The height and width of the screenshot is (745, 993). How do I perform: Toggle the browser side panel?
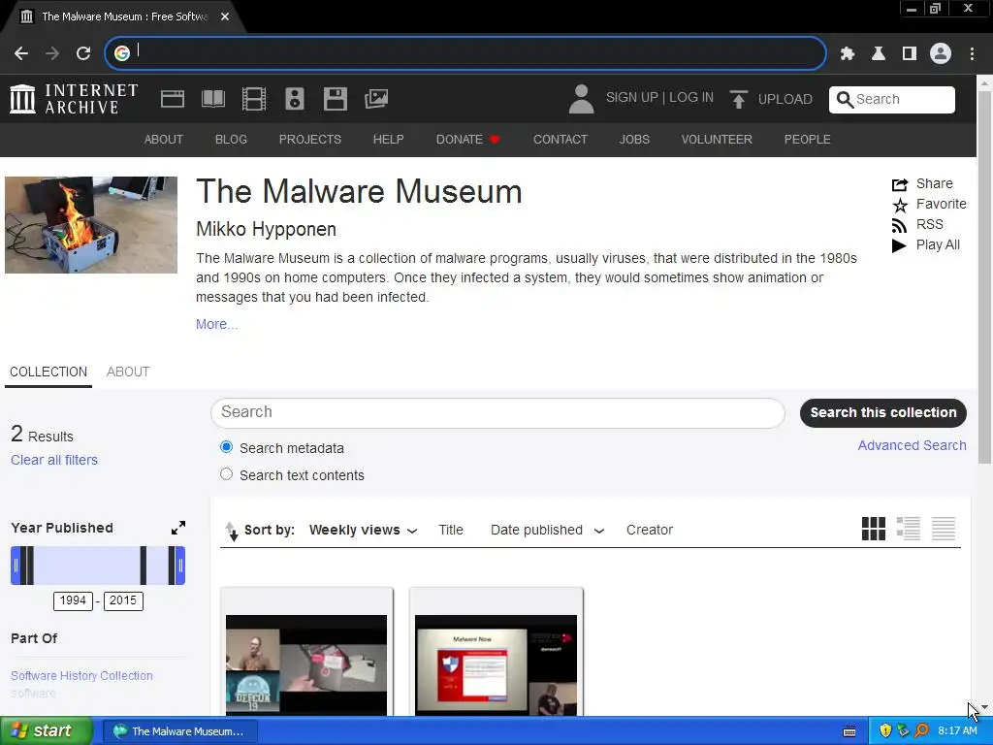pos(910,54)
